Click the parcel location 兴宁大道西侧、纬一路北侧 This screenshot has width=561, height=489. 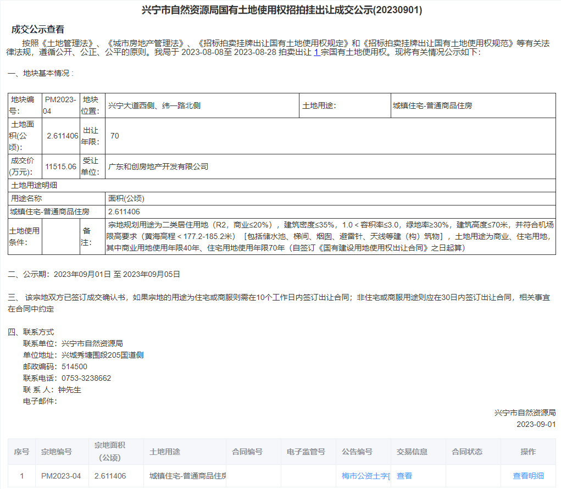coord(154,105)
